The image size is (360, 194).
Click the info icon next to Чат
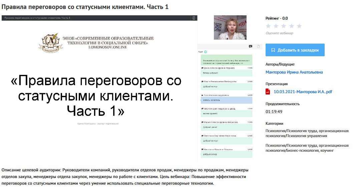(206, 52)
